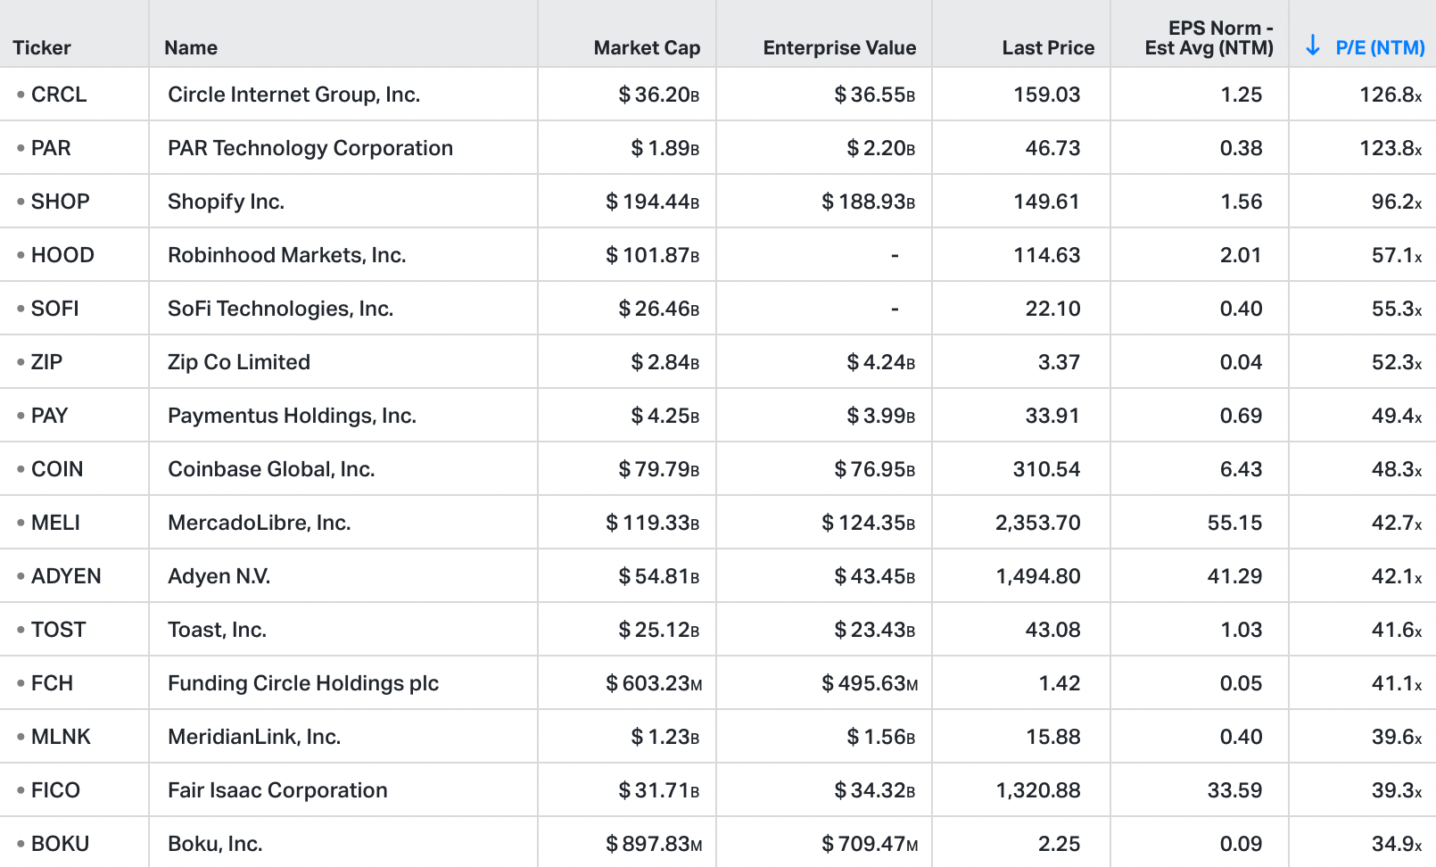Open the CRCL ticker link

coord(59,95)
